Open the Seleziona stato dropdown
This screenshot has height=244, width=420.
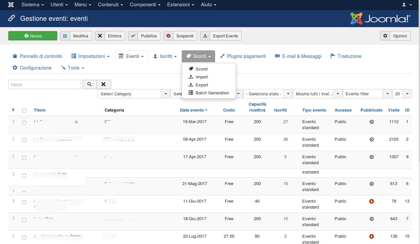(268, 94)
